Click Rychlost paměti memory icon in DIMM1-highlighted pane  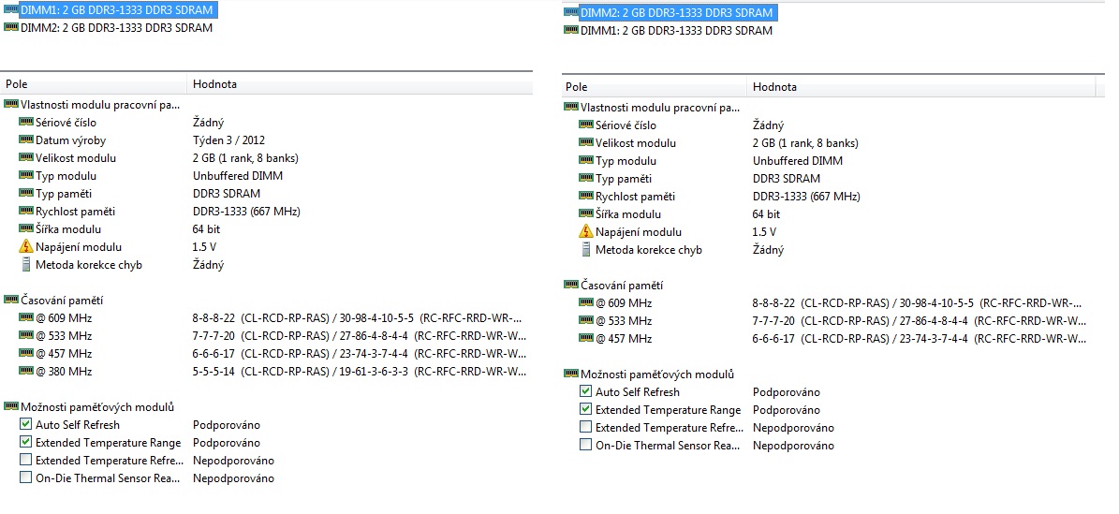[x=25, y=212]
